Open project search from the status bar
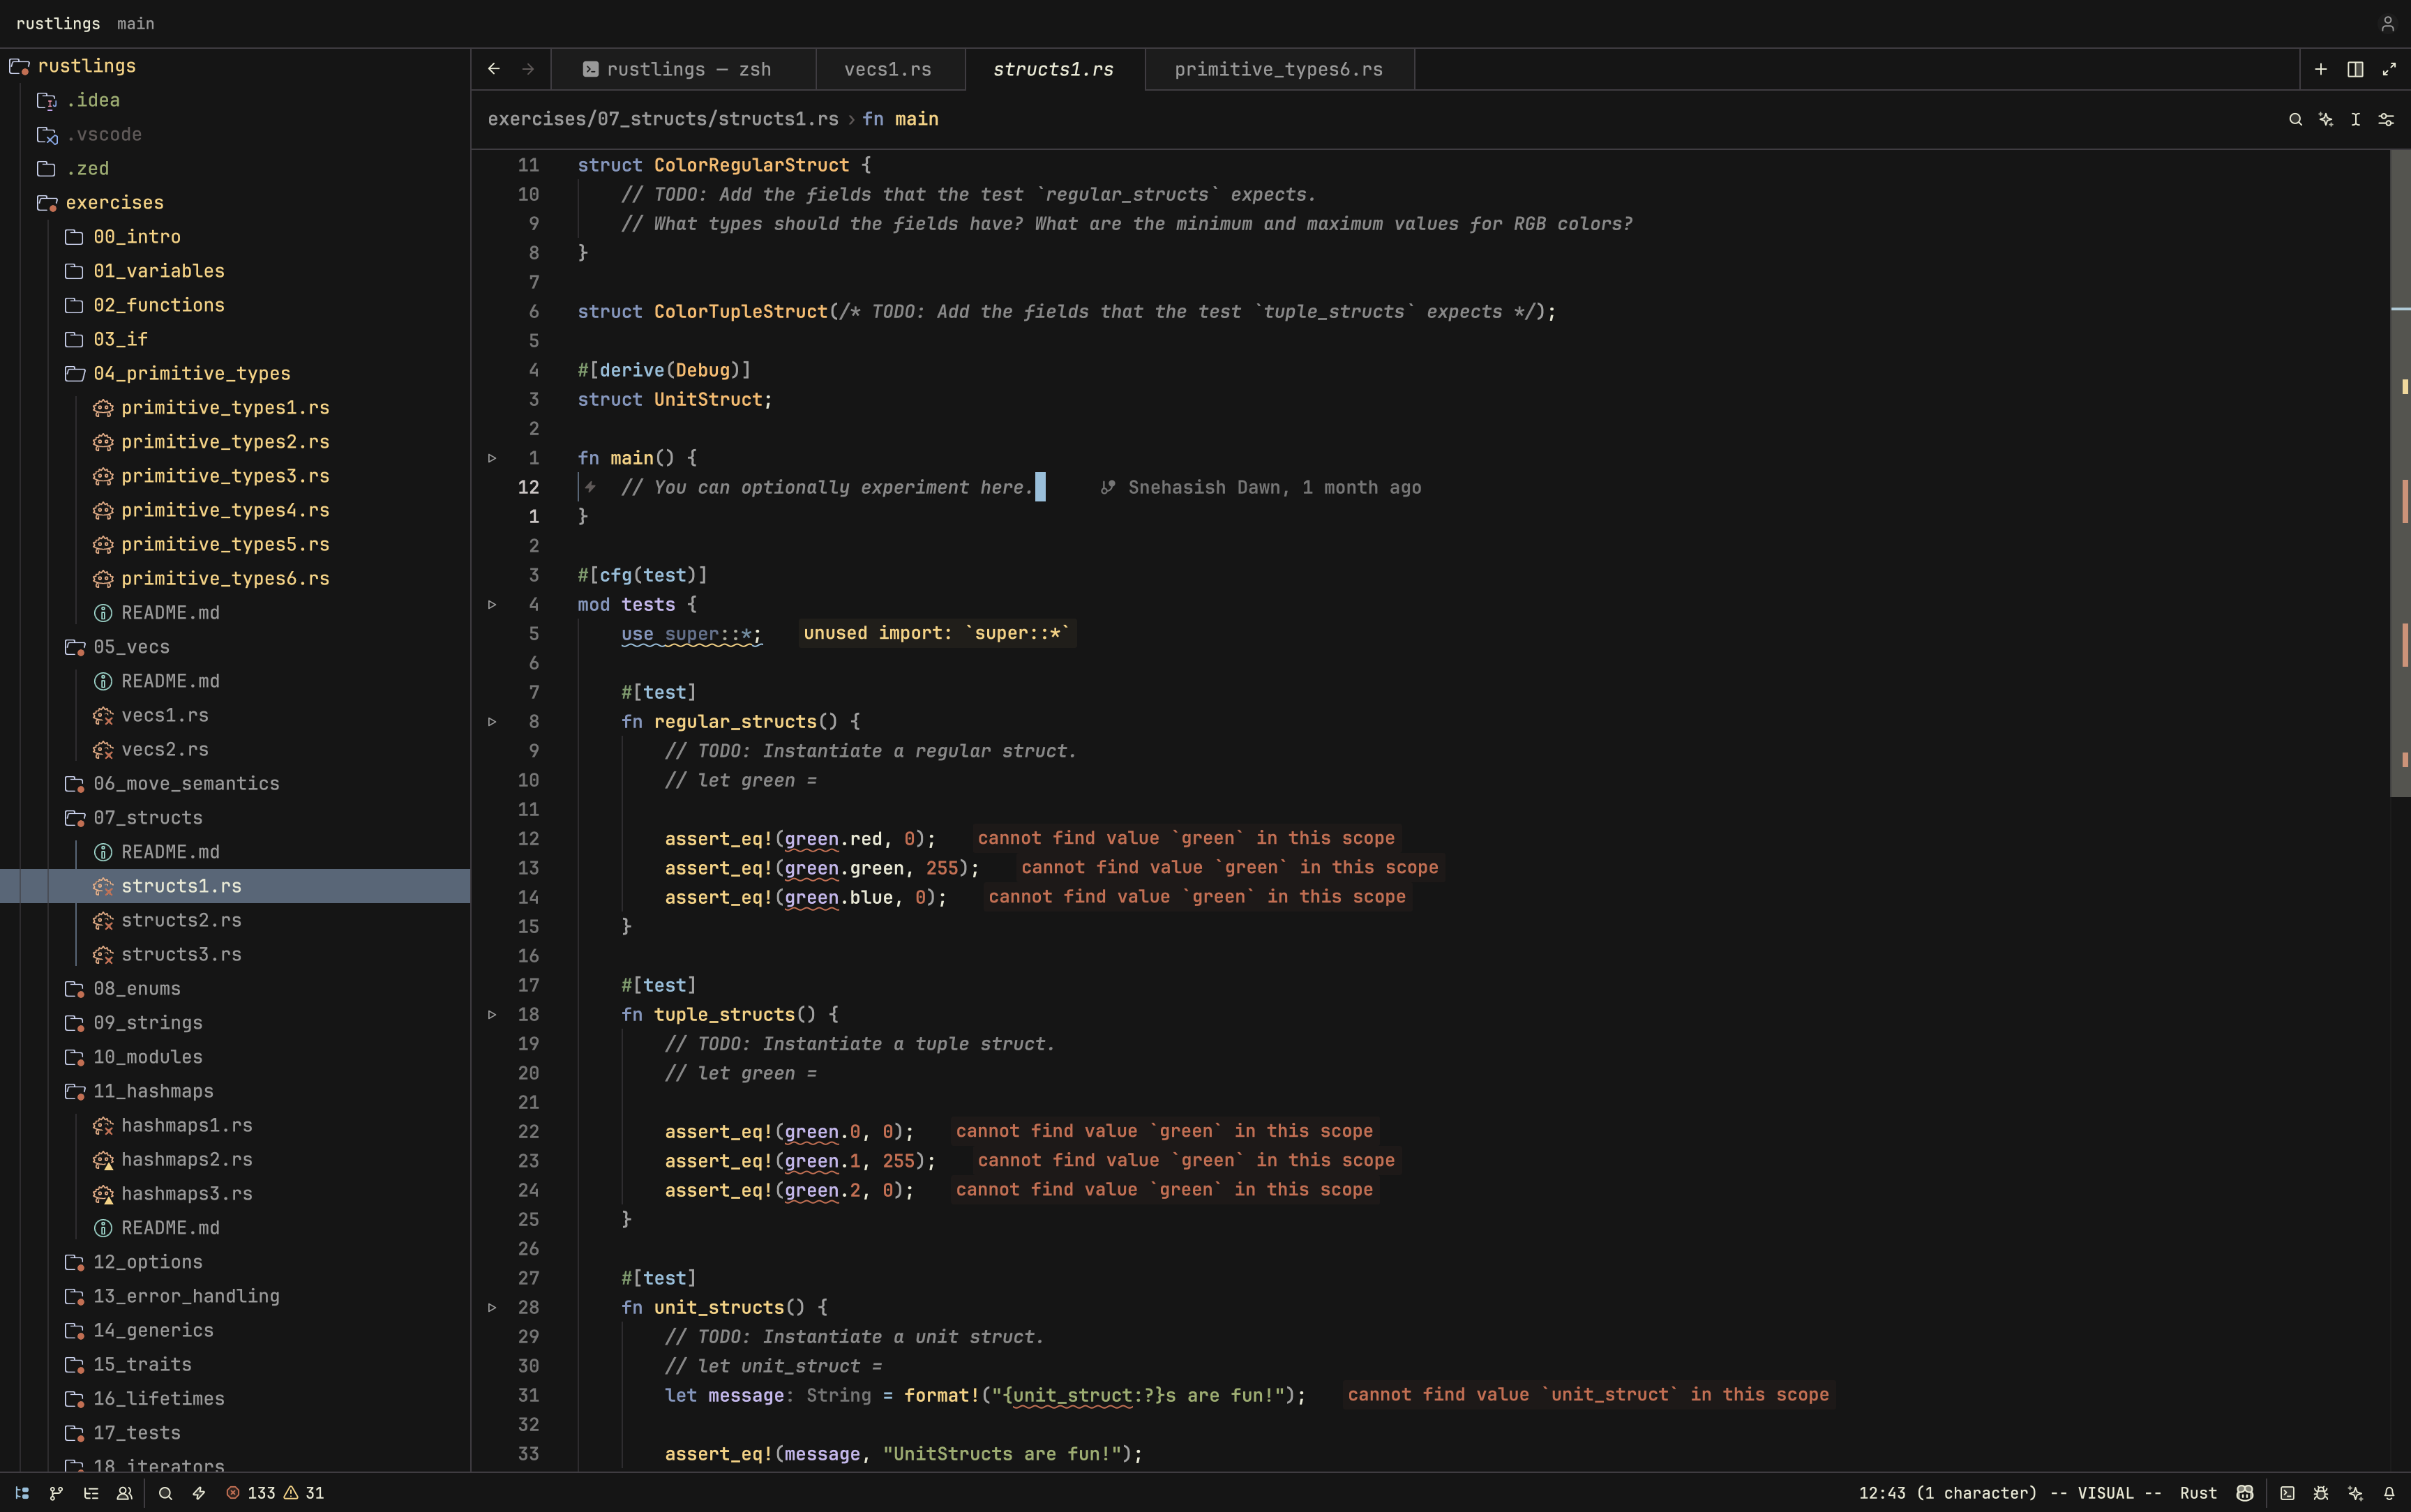This screenshot has height=1512, width=2411. [166, 1493]
